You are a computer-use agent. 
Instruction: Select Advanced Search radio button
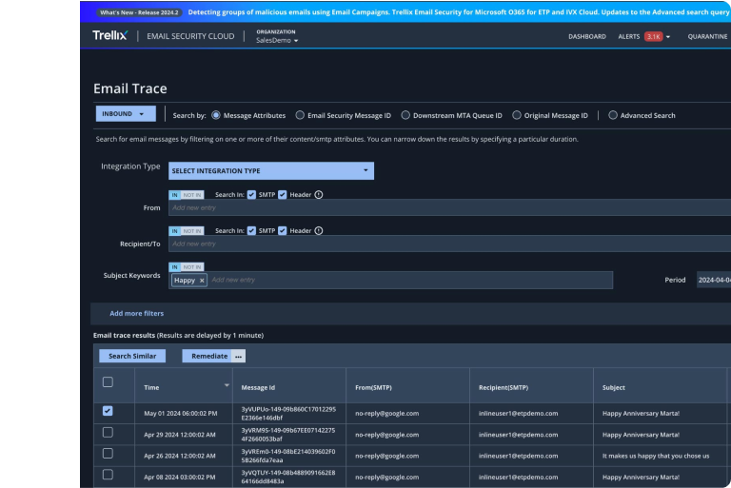(613, 115)
